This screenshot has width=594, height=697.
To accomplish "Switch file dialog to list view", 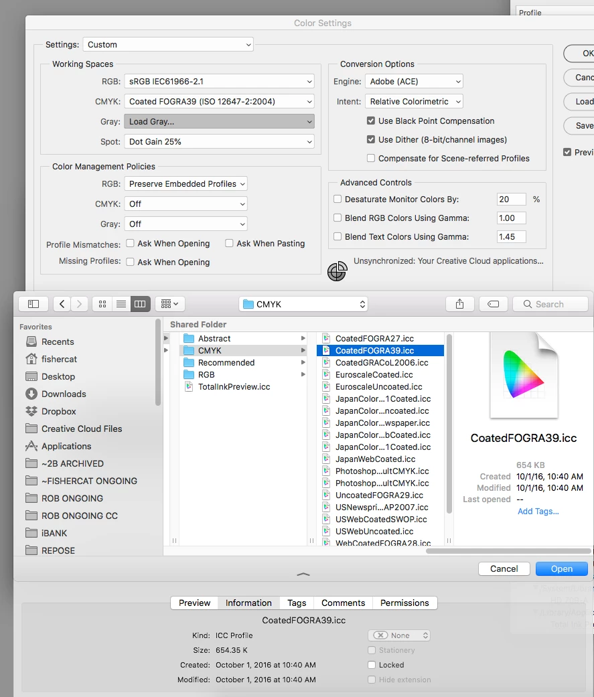I will click(x=121, y=304).
